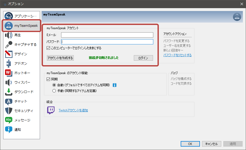The image size is (246, 150).
Task: Open the 再生 playback speaker icon
Action: click(9, 35)
